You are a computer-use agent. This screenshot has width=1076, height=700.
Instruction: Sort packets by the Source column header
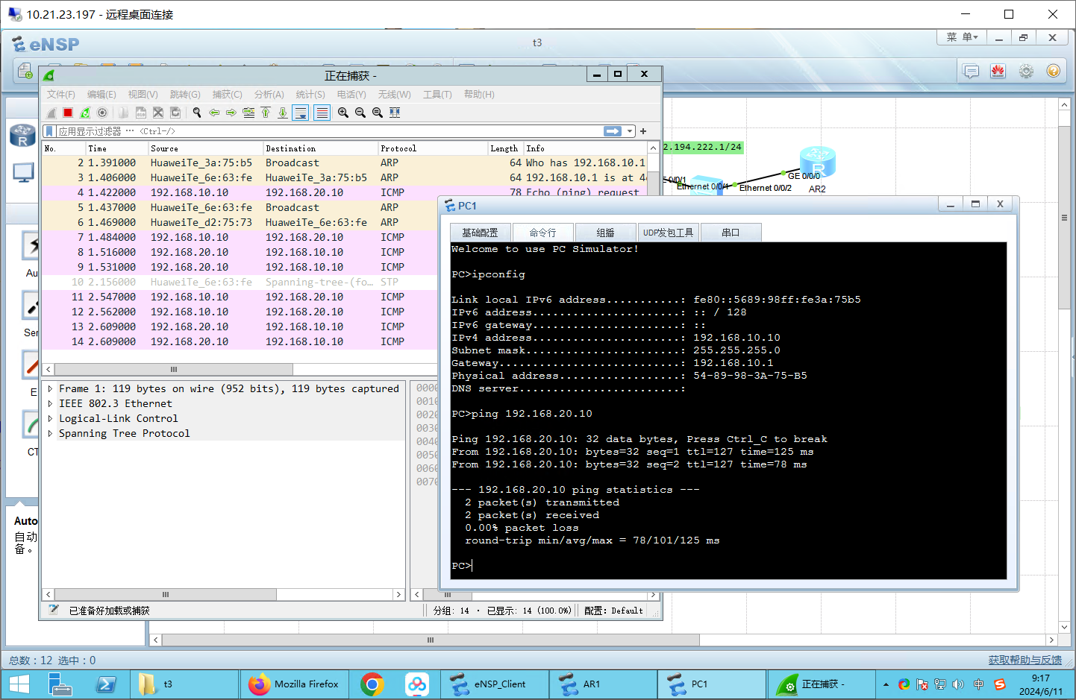(x=206, y=148)
